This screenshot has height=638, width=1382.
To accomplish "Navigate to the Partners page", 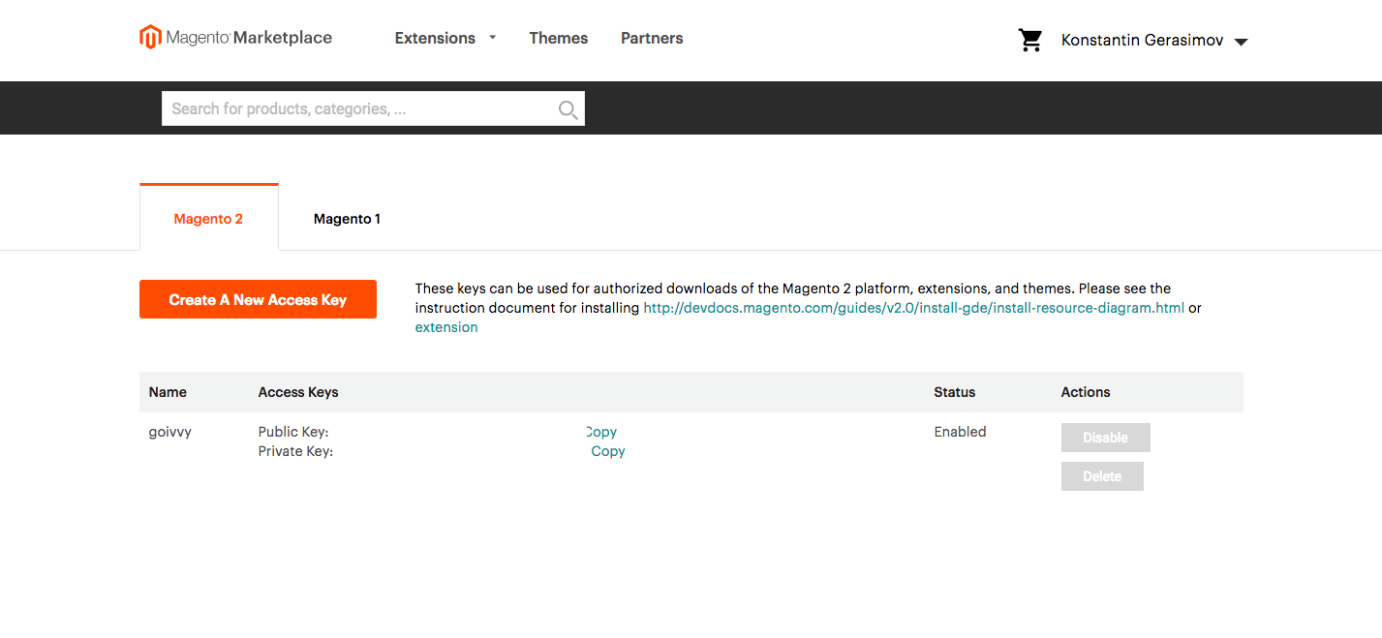I will [x=652, y=38].
